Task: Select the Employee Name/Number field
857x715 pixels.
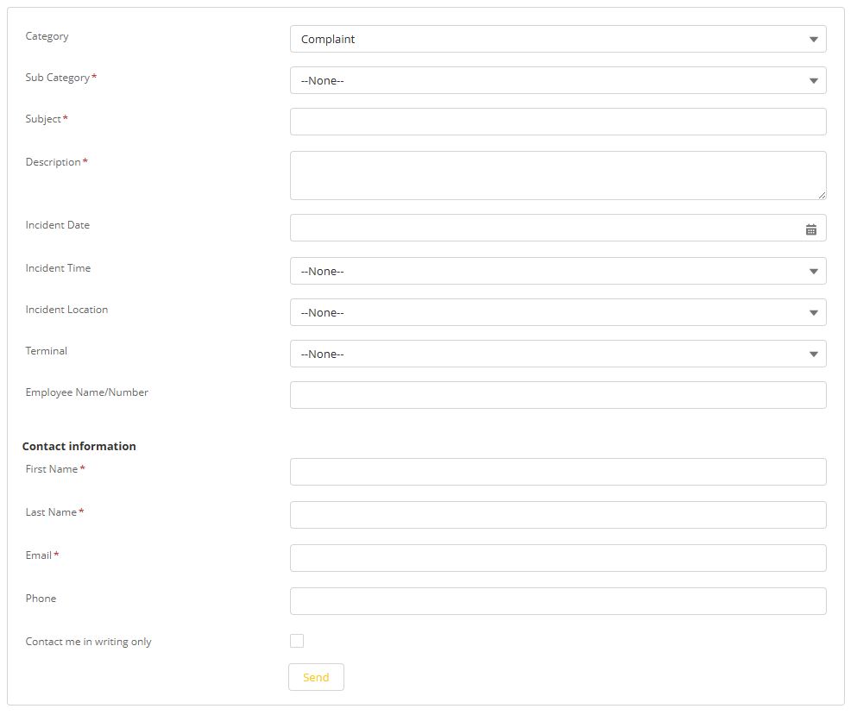Action: (558, 396)
